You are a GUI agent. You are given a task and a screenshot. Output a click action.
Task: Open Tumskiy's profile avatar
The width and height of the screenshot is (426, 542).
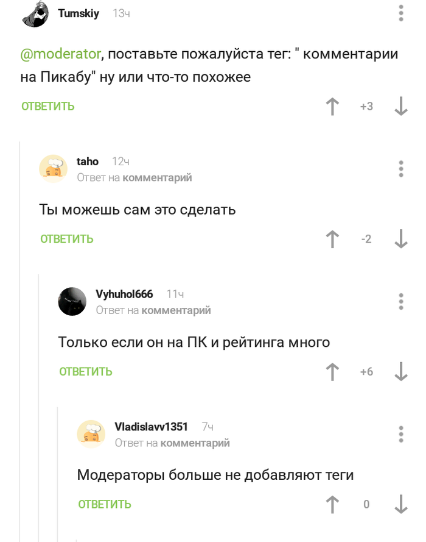35,15
